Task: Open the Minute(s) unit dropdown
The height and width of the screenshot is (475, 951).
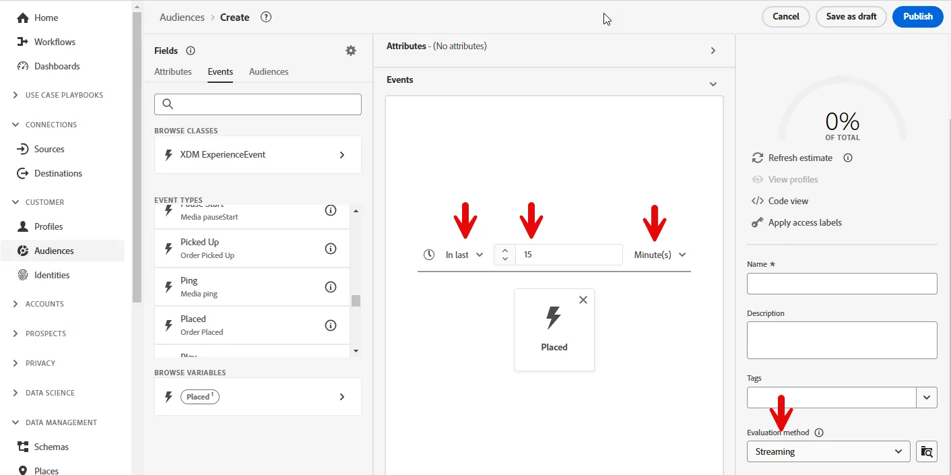Action: (x=660, y=255)
